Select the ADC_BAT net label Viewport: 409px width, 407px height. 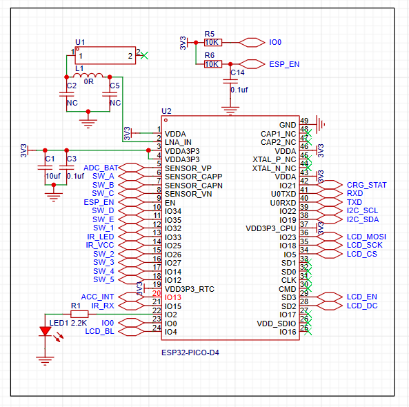[x=101, y=168]
